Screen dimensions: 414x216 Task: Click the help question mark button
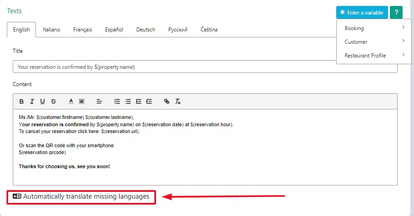[396, 12]
